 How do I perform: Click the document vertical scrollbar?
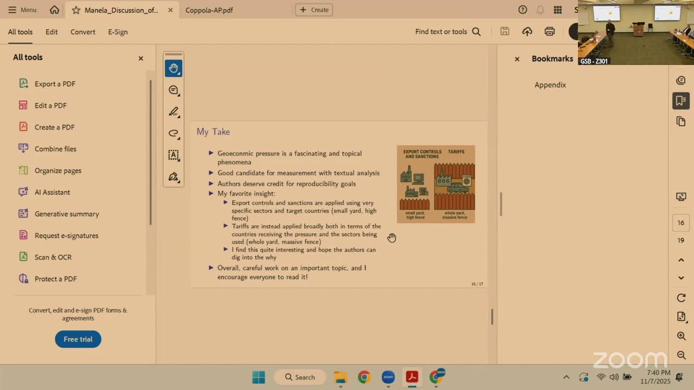tap(492, 317)
